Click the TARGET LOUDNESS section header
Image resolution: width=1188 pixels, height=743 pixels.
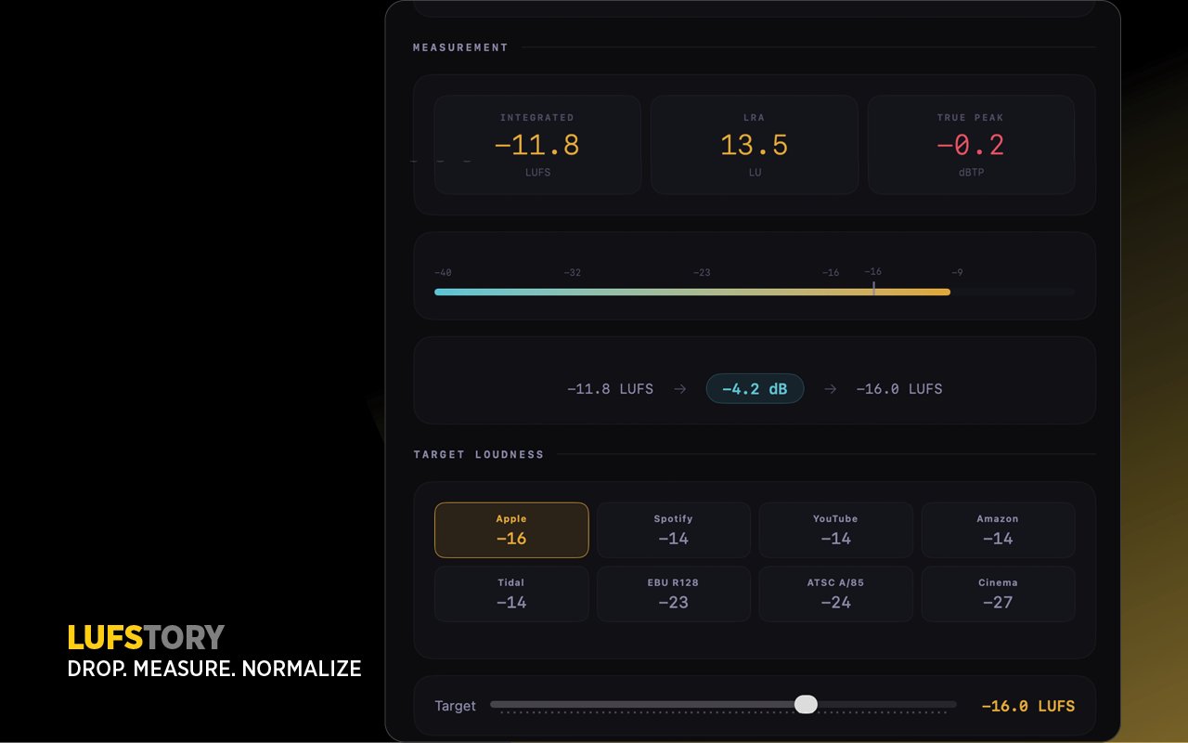[478, 454]
